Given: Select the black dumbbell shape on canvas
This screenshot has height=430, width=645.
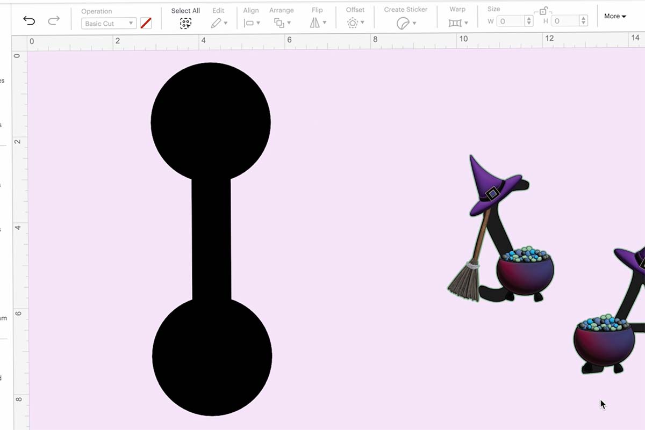Looking at the screenshot, I should pos(211,239).
